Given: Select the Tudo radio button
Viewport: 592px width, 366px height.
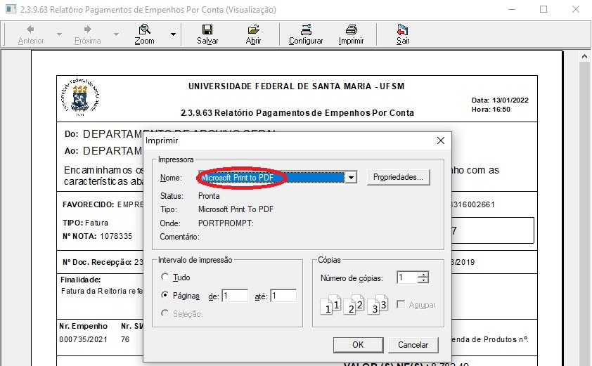Looking at the screenshot, I should [x=165, y=277].
